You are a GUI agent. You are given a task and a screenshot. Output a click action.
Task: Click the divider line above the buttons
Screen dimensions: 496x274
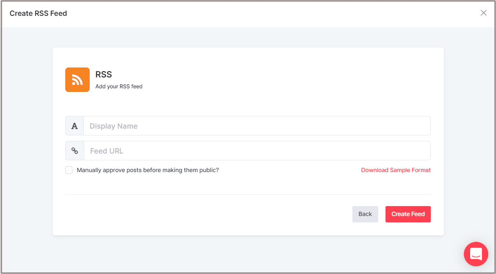click(248, 195)
